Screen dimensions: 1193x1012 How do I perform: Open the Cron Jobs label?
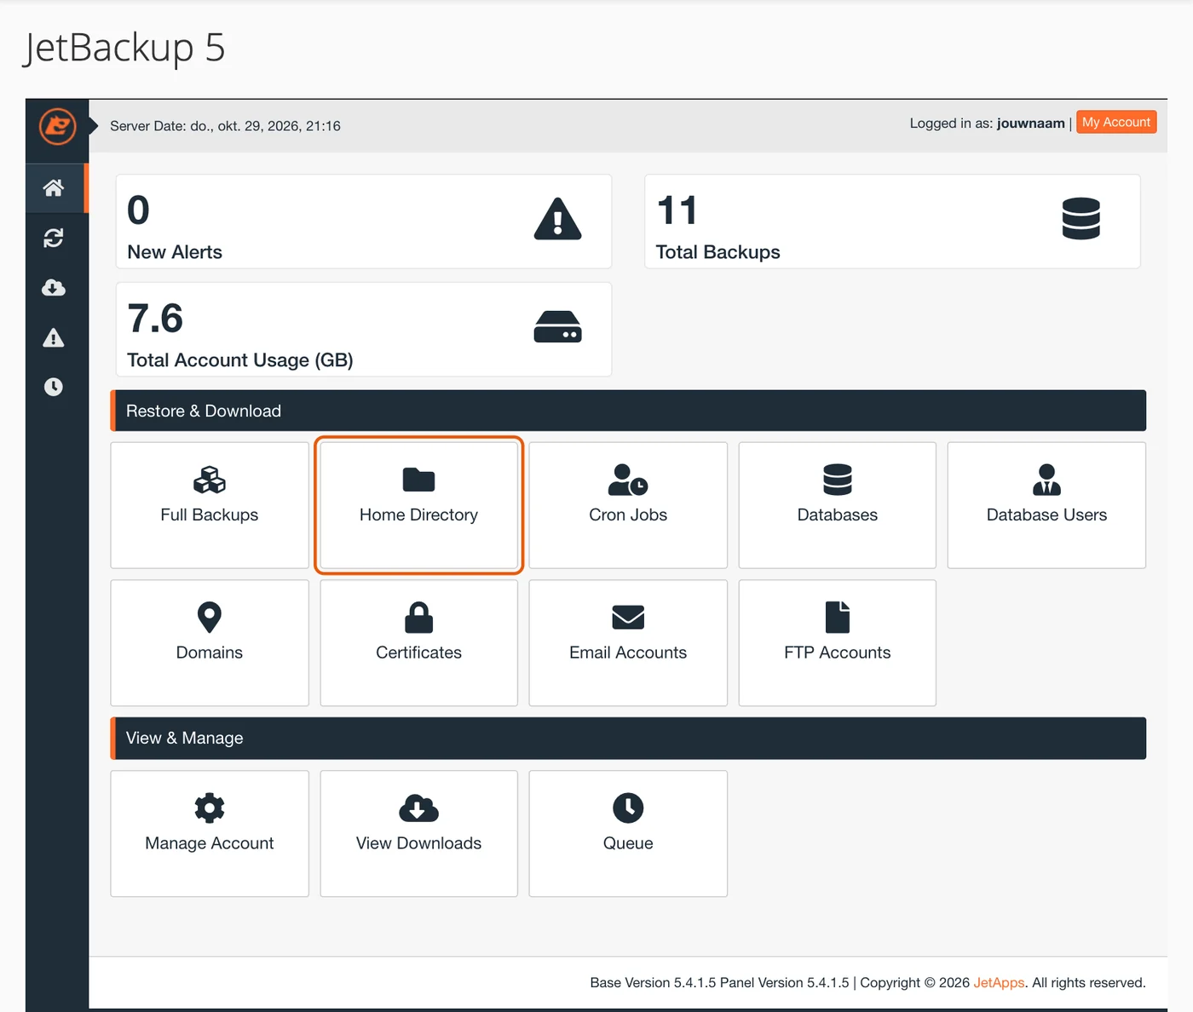point(628,515)
